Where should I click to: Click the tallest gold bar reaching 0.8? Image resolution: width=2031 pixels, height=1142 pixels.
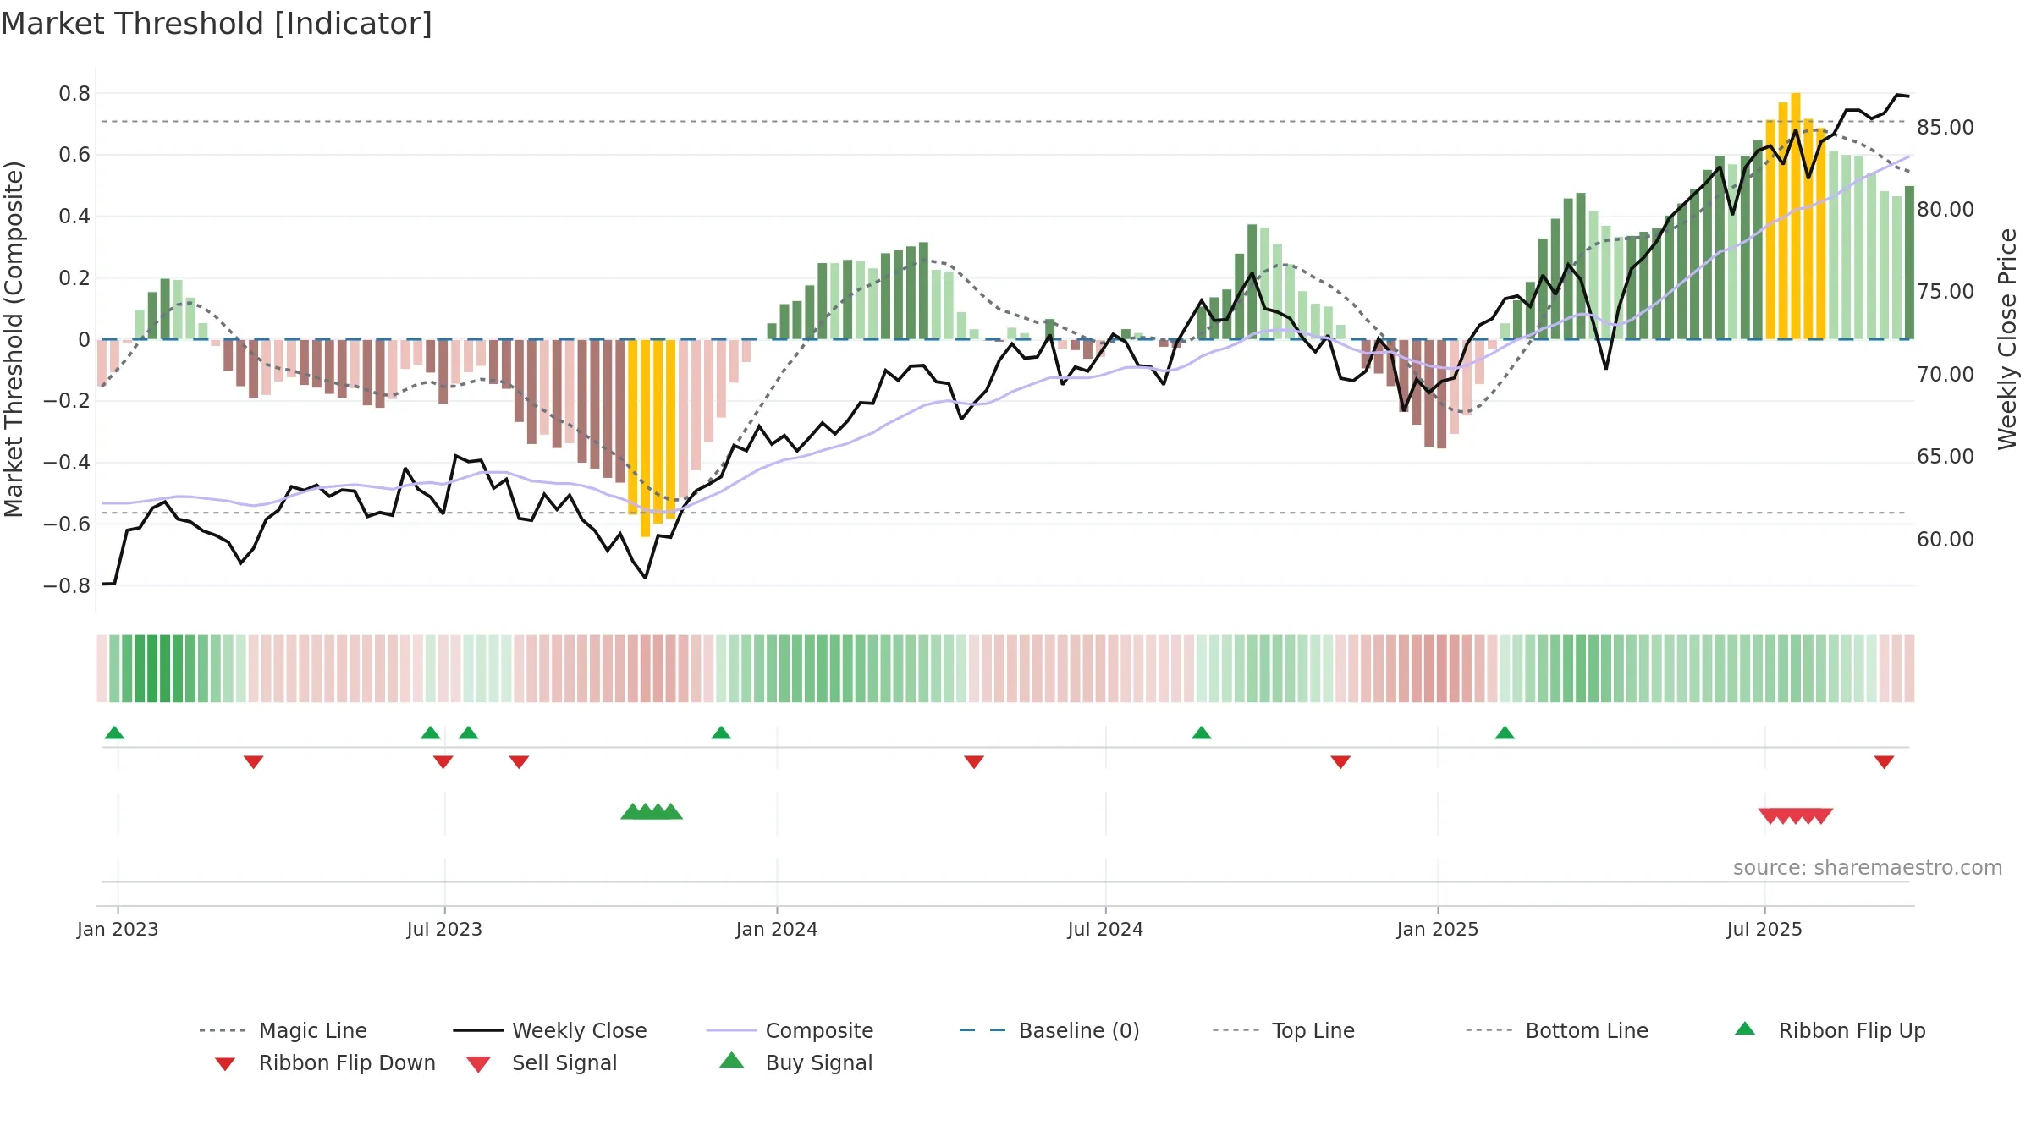(x=1796, y=216)
